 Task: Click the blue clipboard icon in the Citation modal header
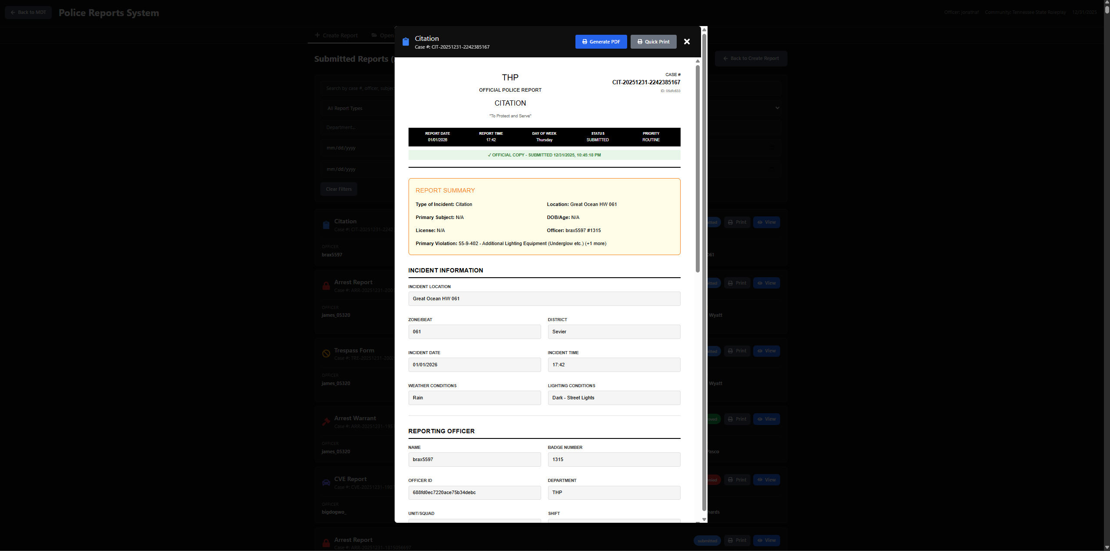click(405, 42)
